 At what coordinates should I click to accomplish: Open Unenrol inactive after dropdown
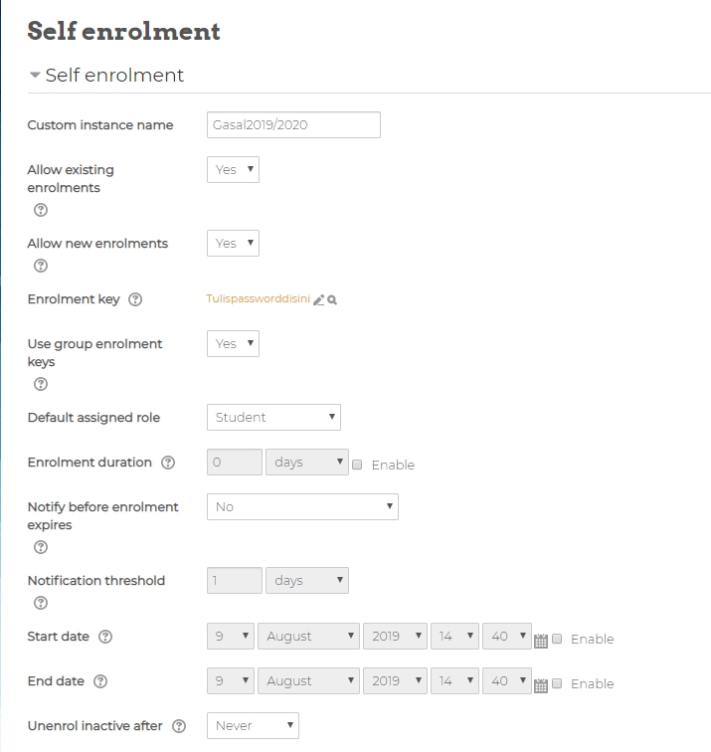tap(253, 726)
